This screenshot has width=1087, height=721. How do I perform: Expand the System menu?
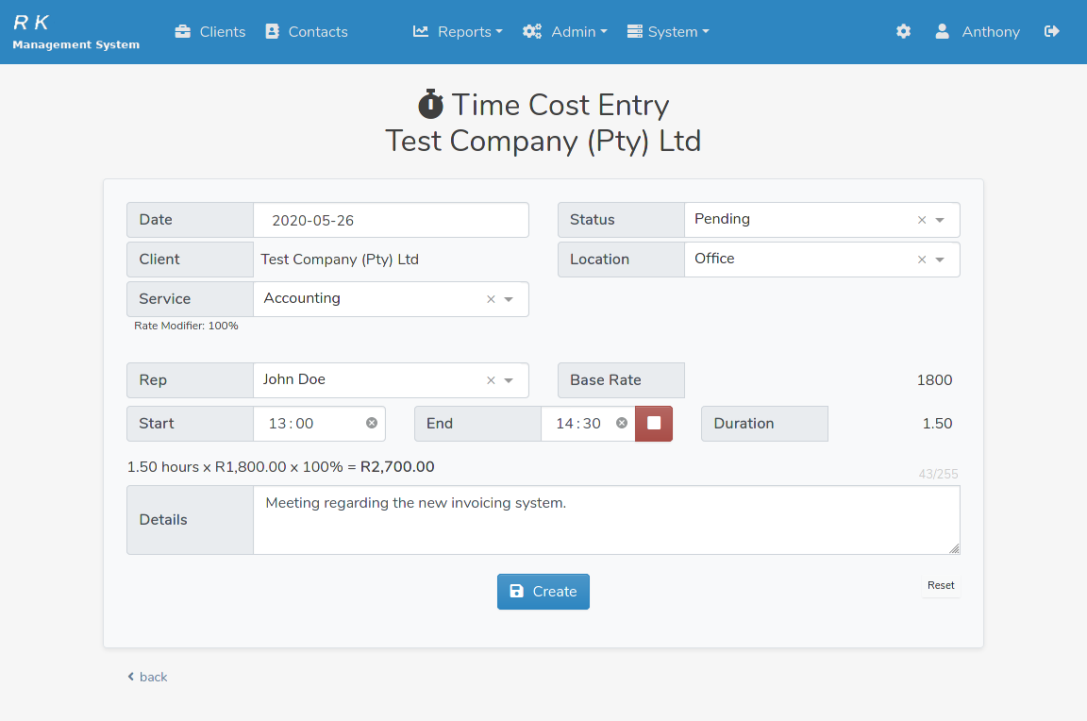tap(667, 32)
